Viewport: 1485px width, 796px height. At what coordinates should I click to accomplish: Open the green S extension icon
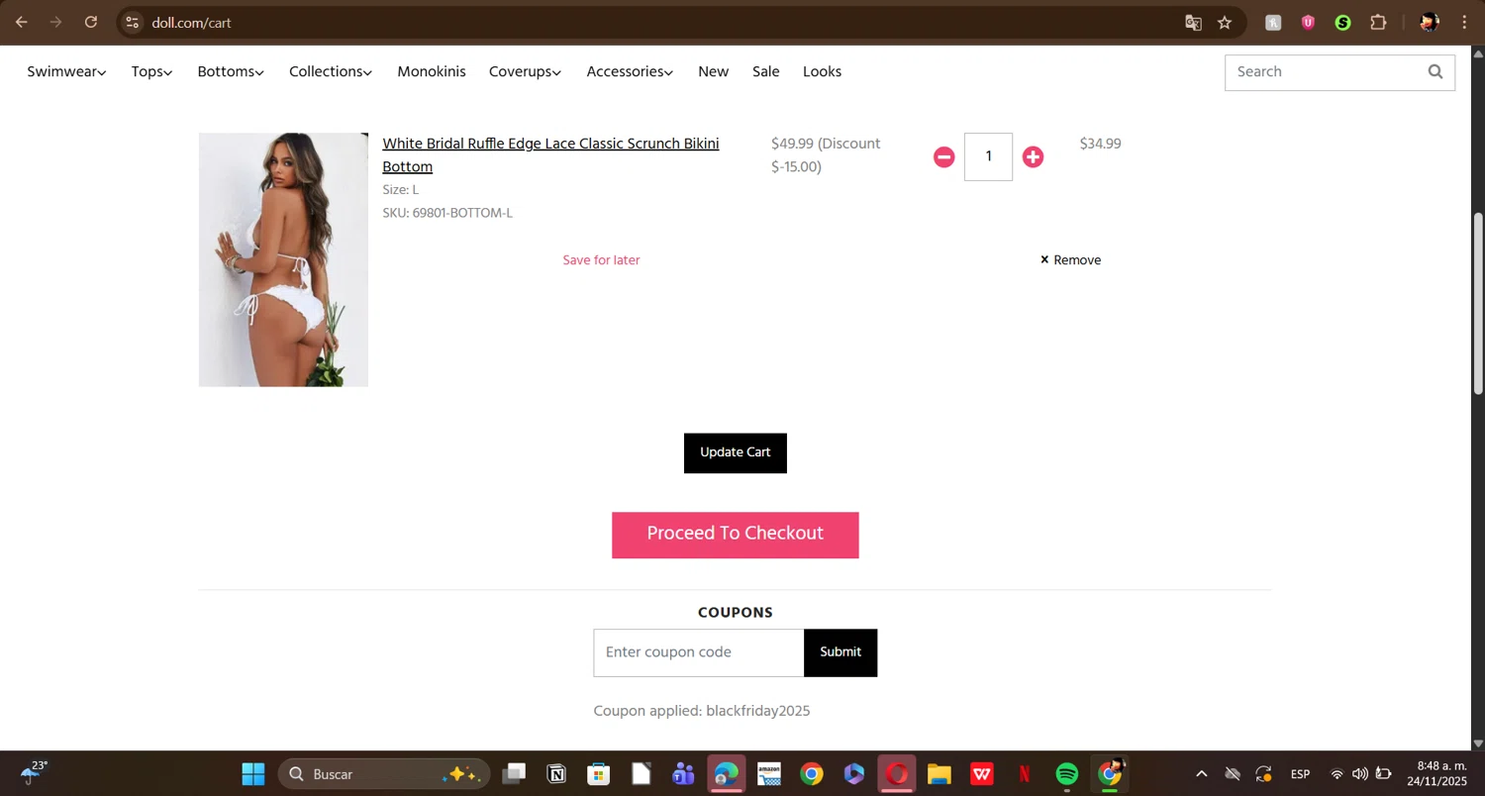point(1342,22)
